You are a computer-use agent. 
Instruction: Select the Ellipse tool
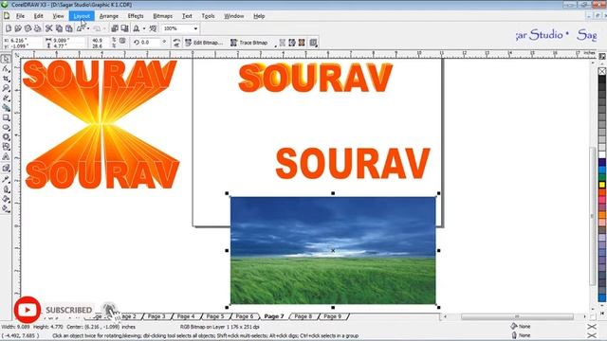(6, 127)
